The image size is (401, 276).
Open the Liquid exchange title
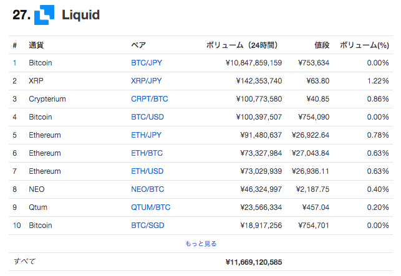pos(80,15)
